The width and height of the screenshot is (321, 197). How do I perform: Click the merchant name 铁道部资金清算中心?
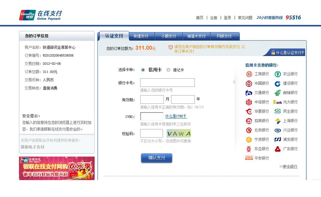[59, 48]
